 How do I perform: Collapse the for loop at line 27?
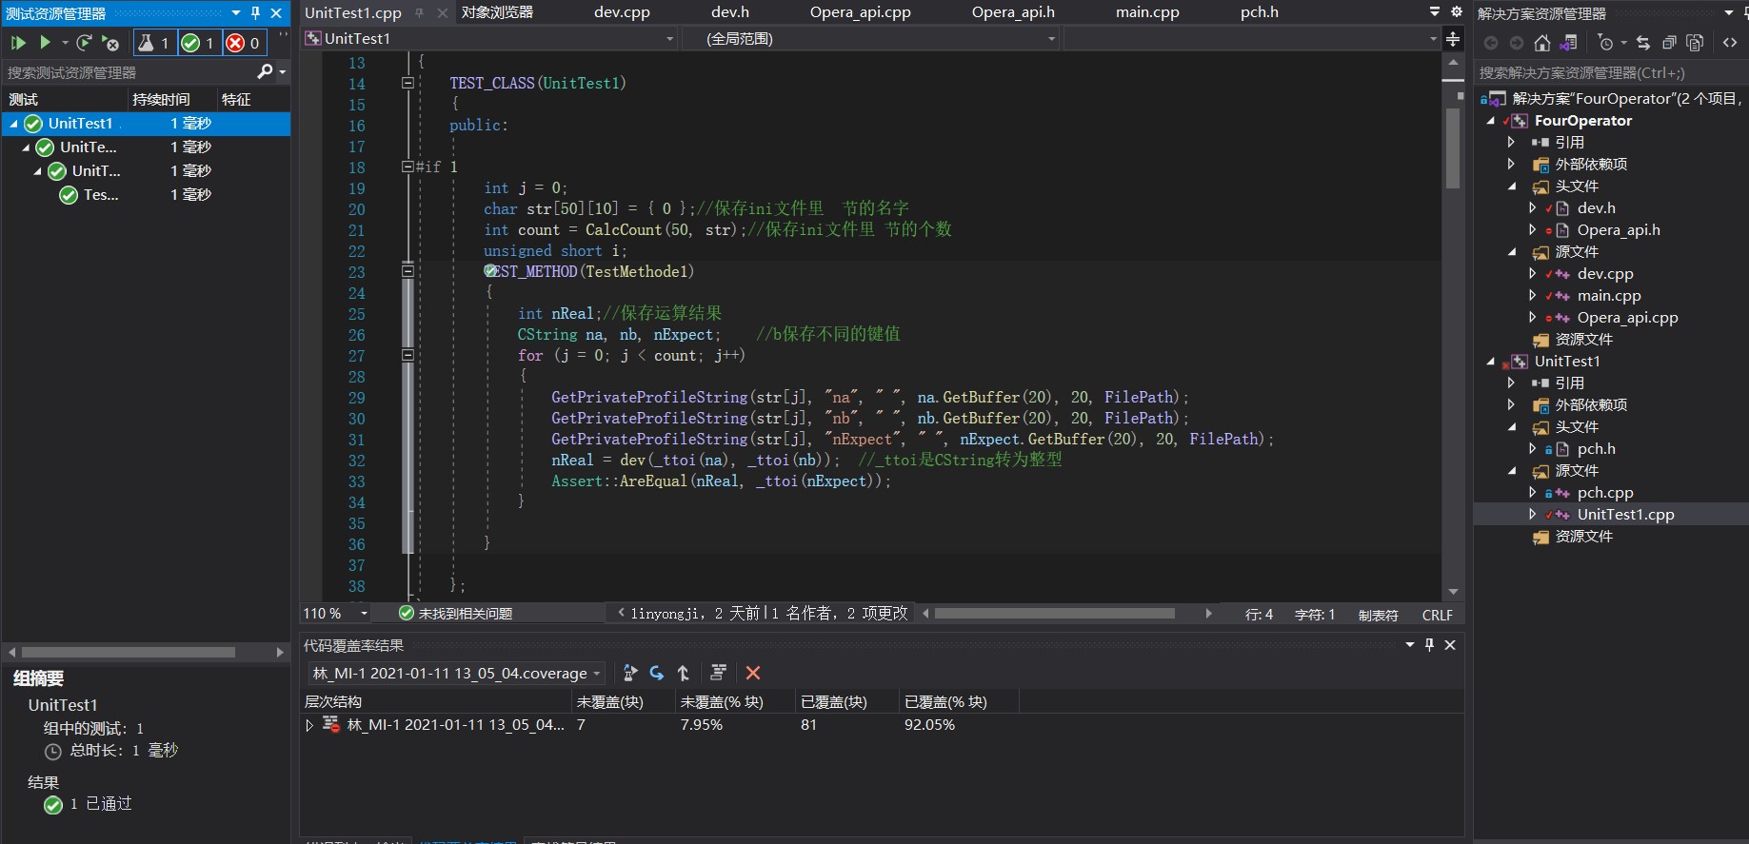407,355
